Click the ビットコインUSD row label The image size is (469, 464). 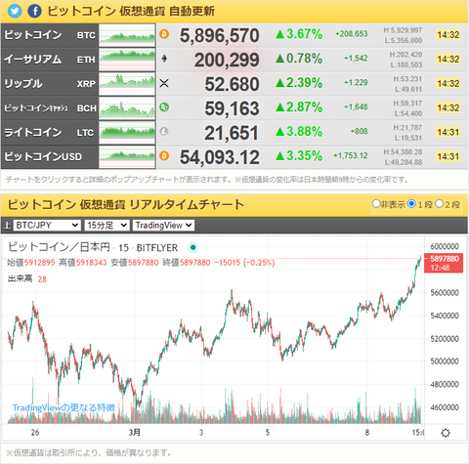click(x=43, y=156)
